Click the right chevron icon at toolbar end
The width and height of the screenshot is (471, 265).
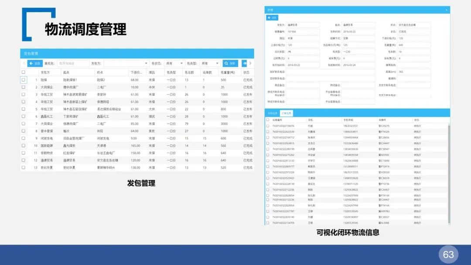tap(251, 63)
